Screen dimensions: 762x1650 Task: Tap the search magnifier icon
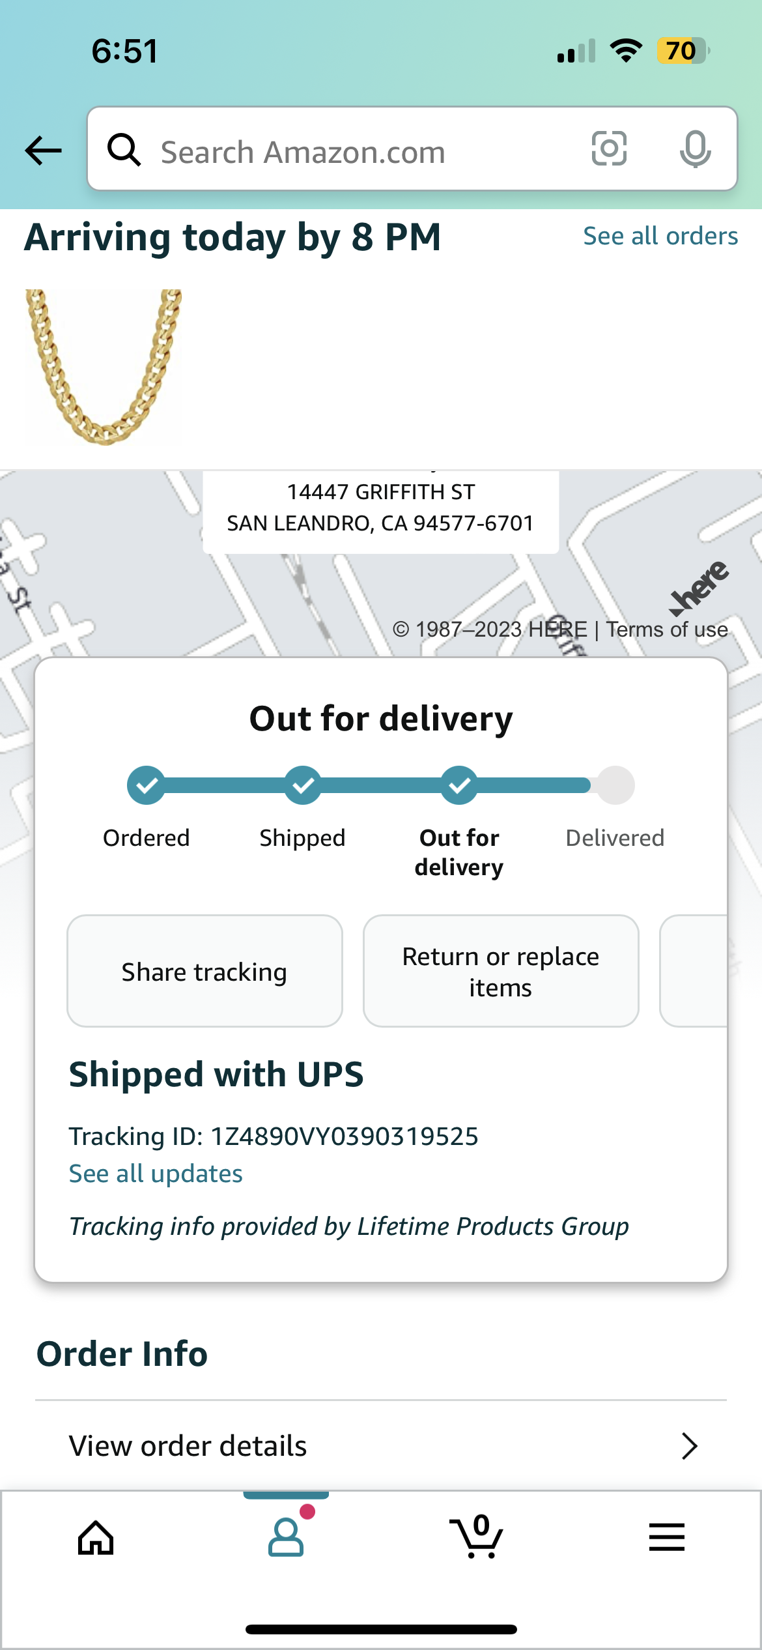(124, 150)
